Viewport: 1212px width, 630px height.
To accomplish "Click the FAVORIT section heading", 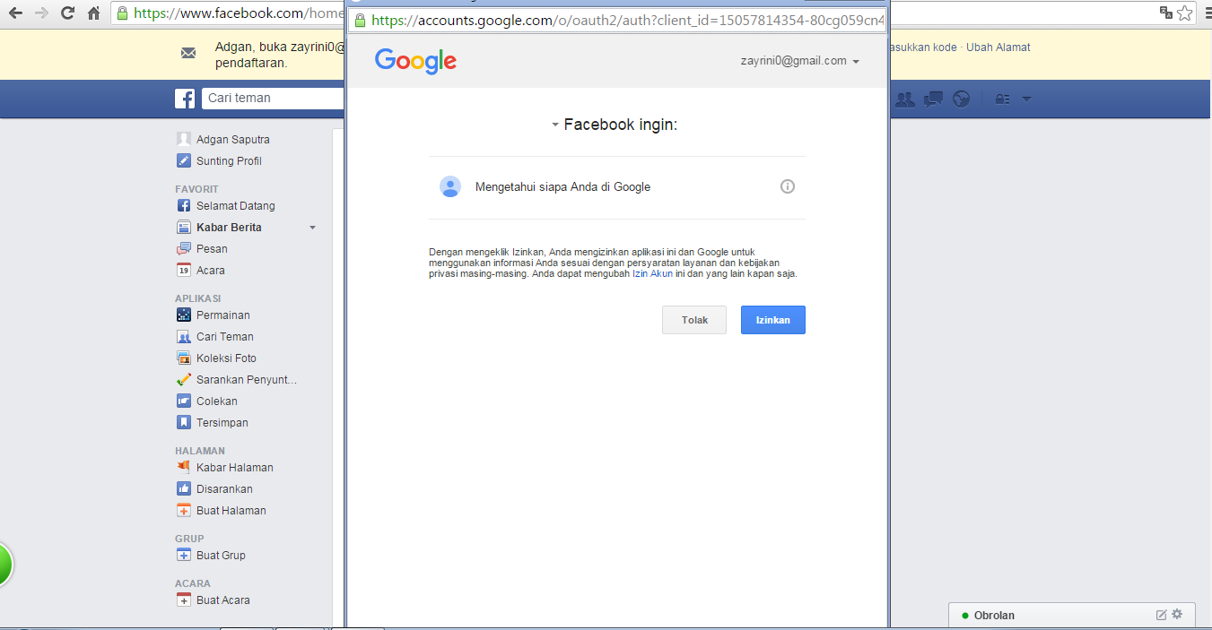I will [x=196, y=189].
